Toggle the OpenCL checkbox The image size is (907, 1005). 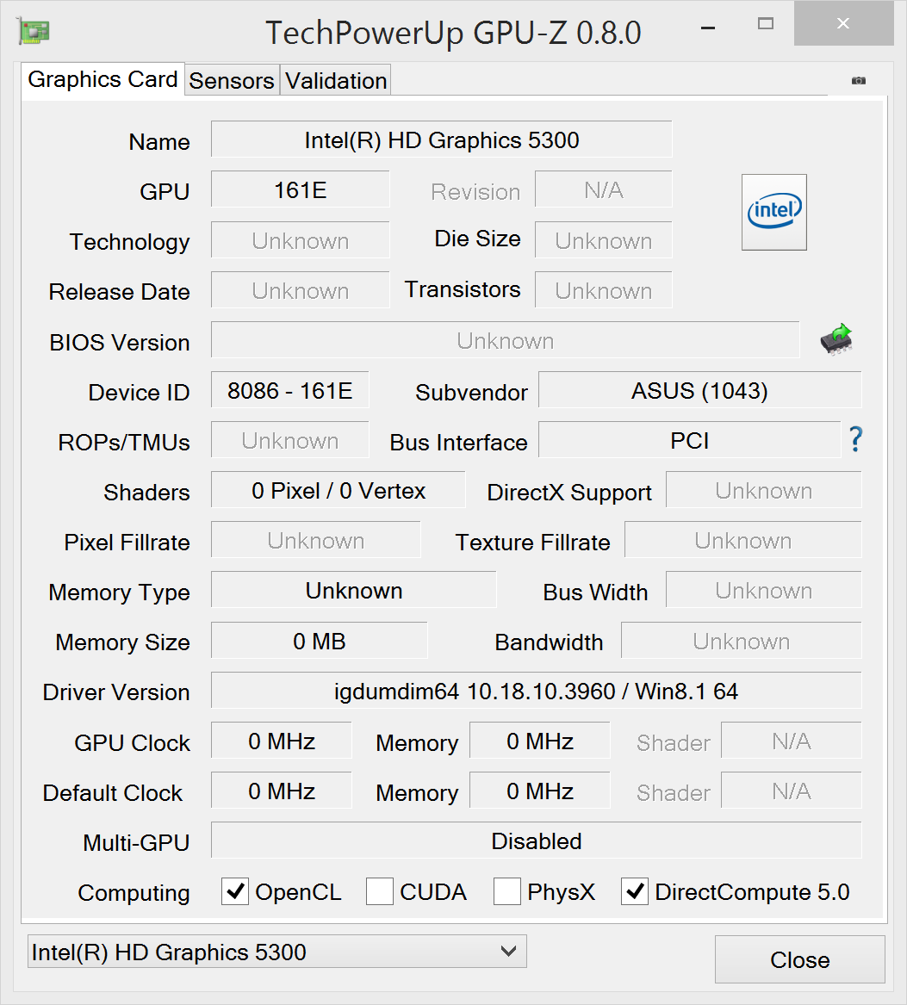(235, 892)
